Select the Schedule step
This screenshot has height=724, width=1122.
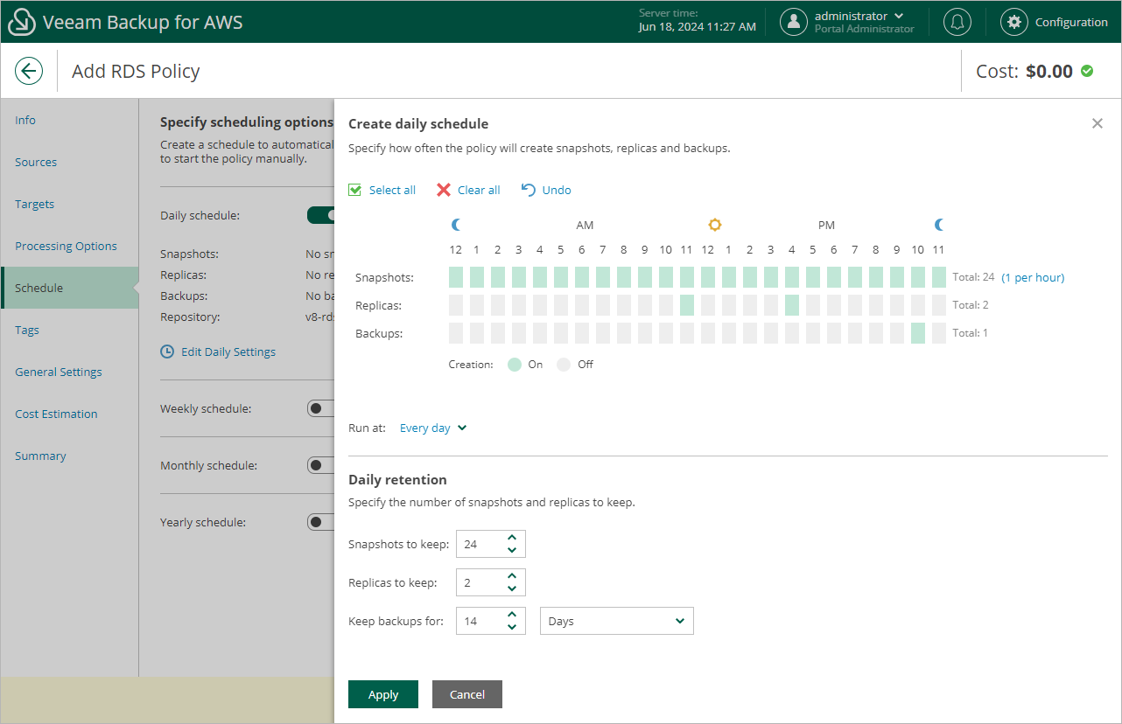click(x=69, y=288)
